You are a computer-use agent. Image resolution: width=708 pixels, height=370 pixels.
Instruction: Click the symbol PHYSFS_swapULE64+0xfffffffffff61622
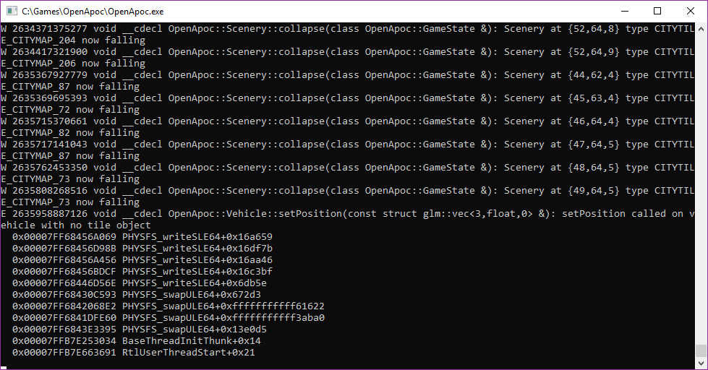click(223, 306)
